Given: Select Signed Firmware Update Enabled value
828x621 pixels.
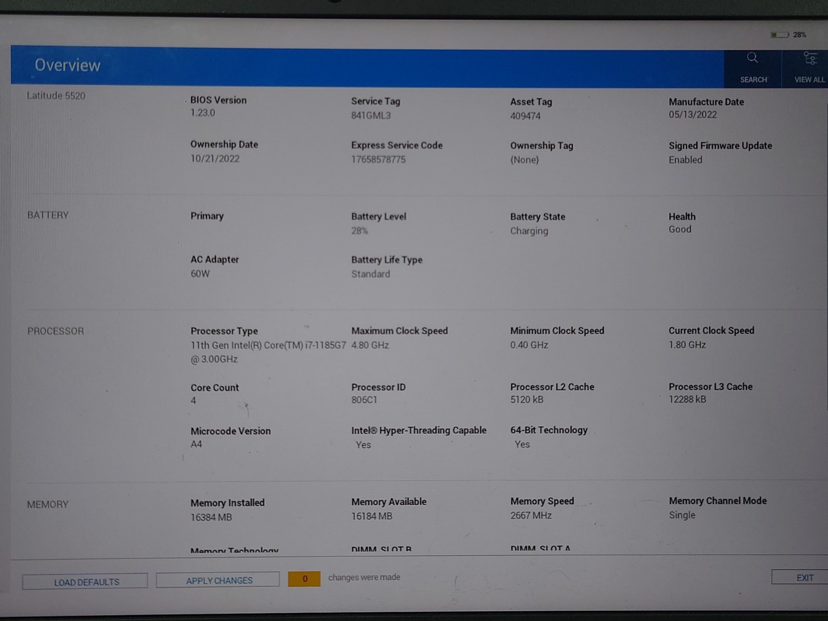Looking at the screenshot, I should (x=685, y=160).
